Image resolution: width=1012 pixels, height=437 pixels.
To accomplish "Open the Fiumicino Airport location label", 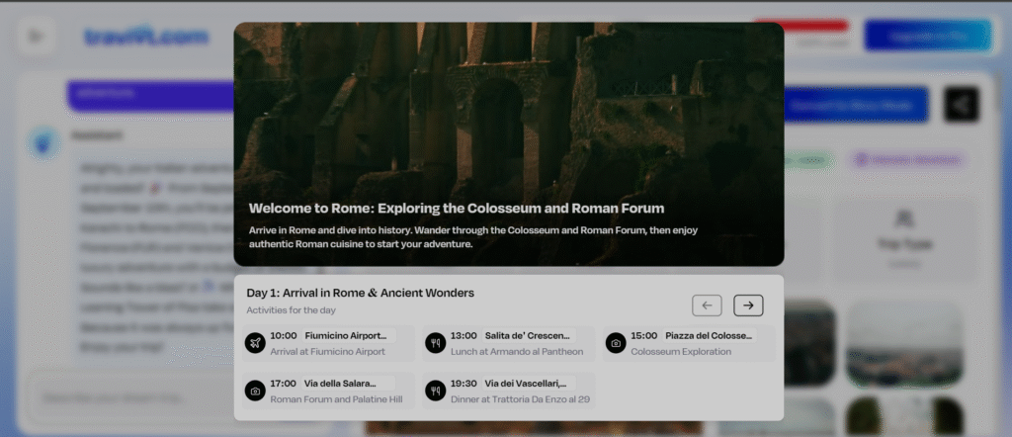I will (x=348, y=335).
